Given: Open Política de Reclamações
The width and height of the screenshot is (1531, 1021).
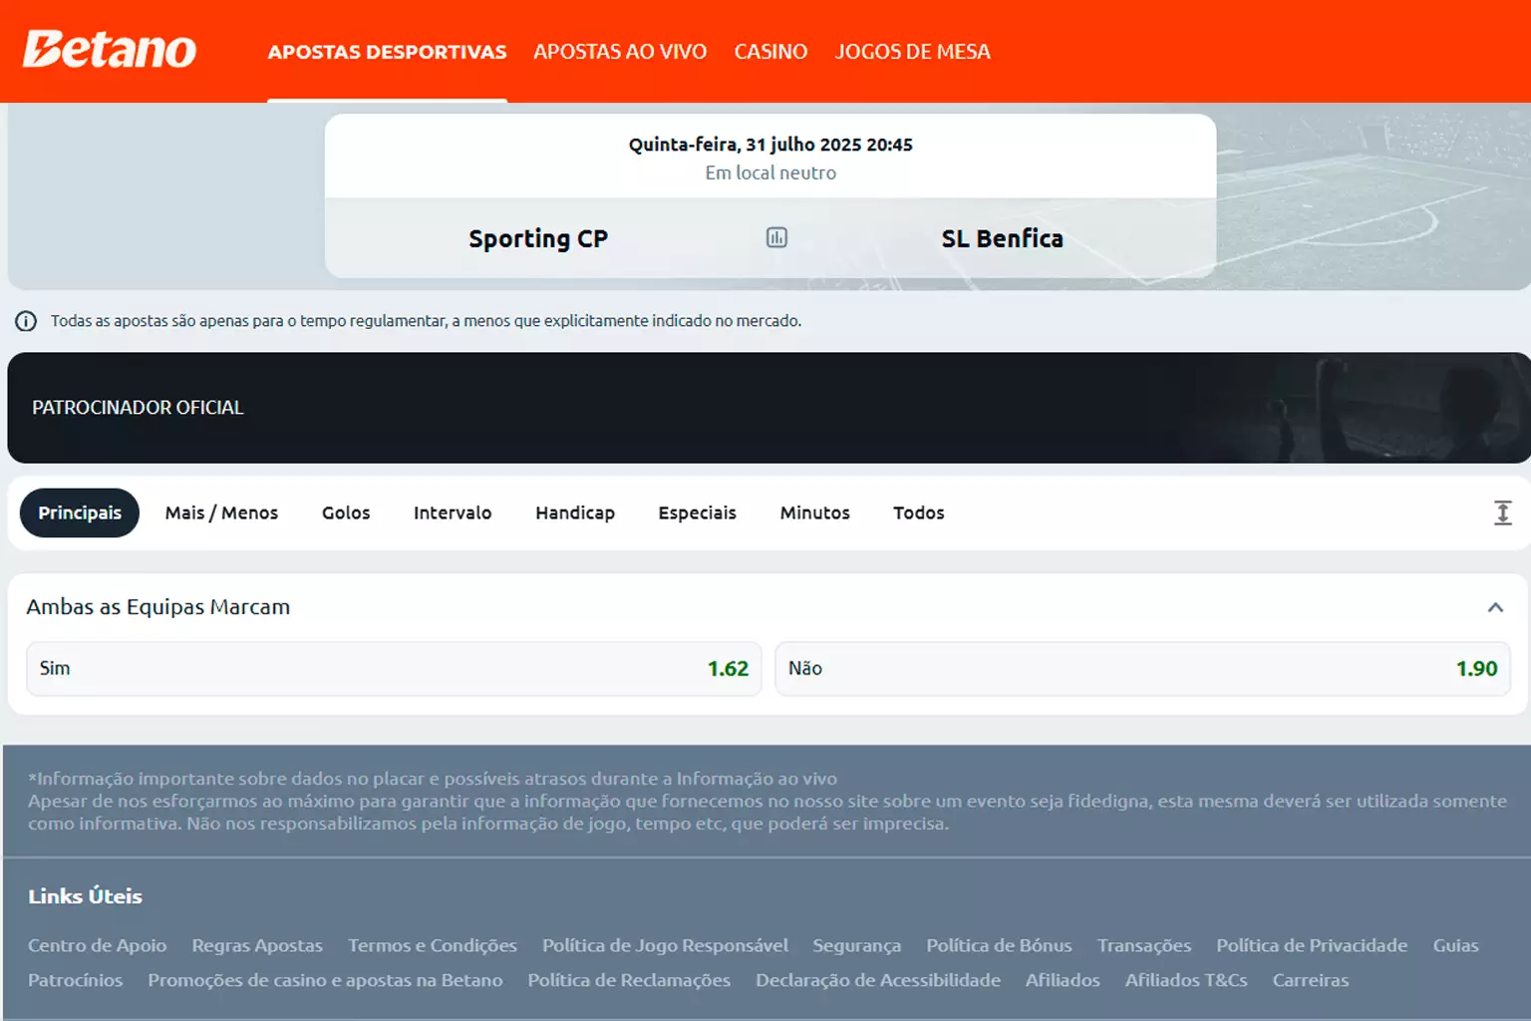Looking at the screenshot, I should 629,980.
